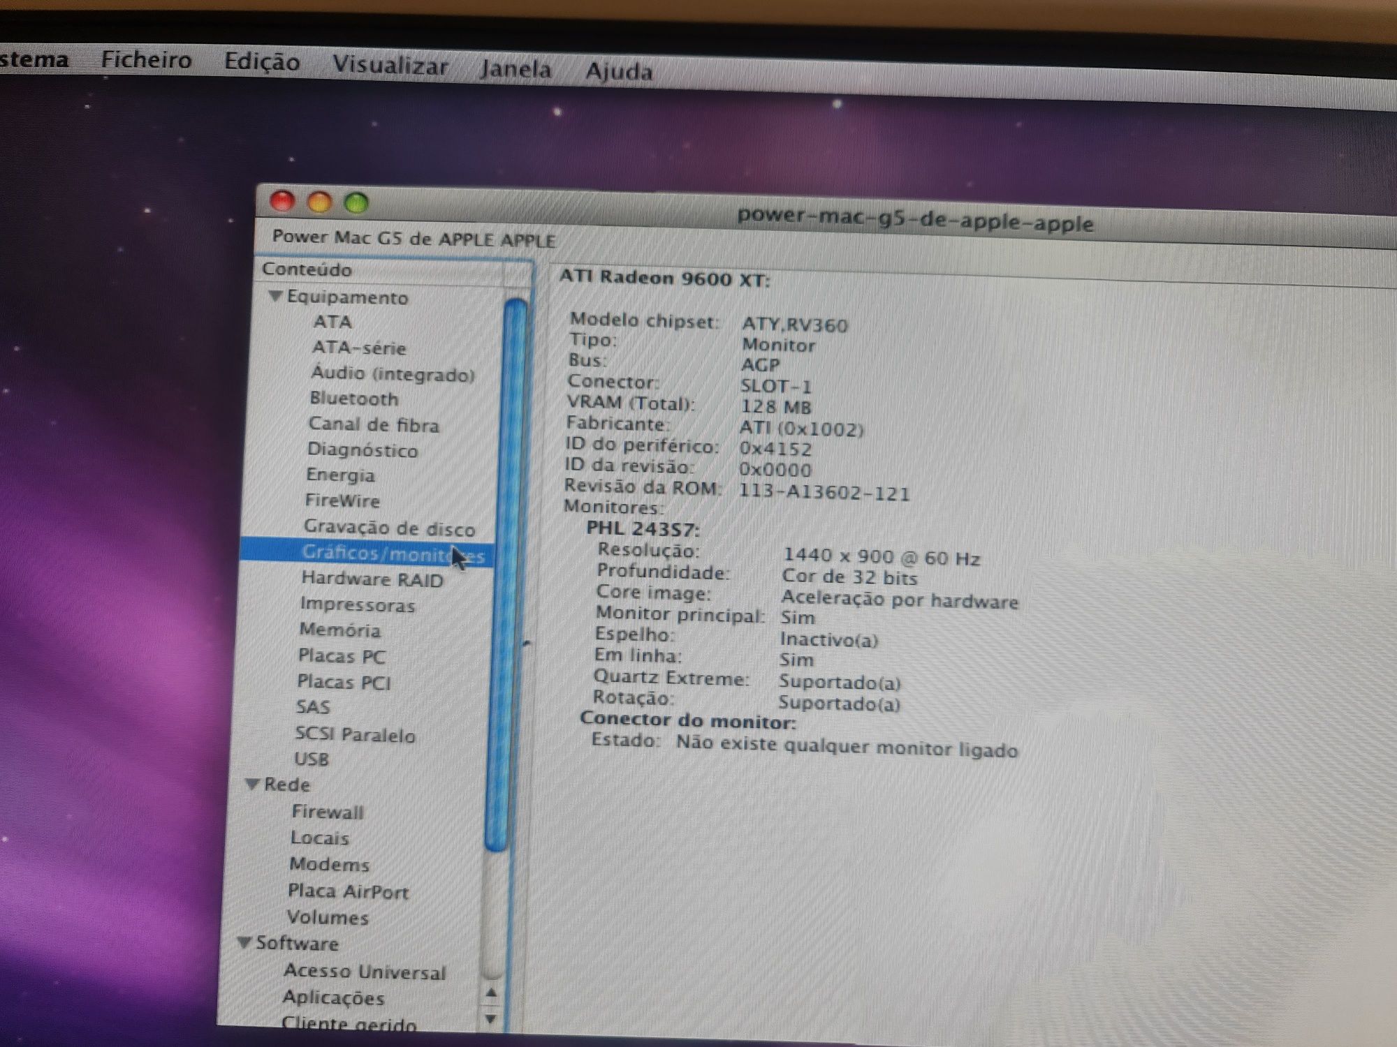Click the pane divider handle beside the sidebar
Screen dimensions: 1397x1047
click(x=527, y=642)
